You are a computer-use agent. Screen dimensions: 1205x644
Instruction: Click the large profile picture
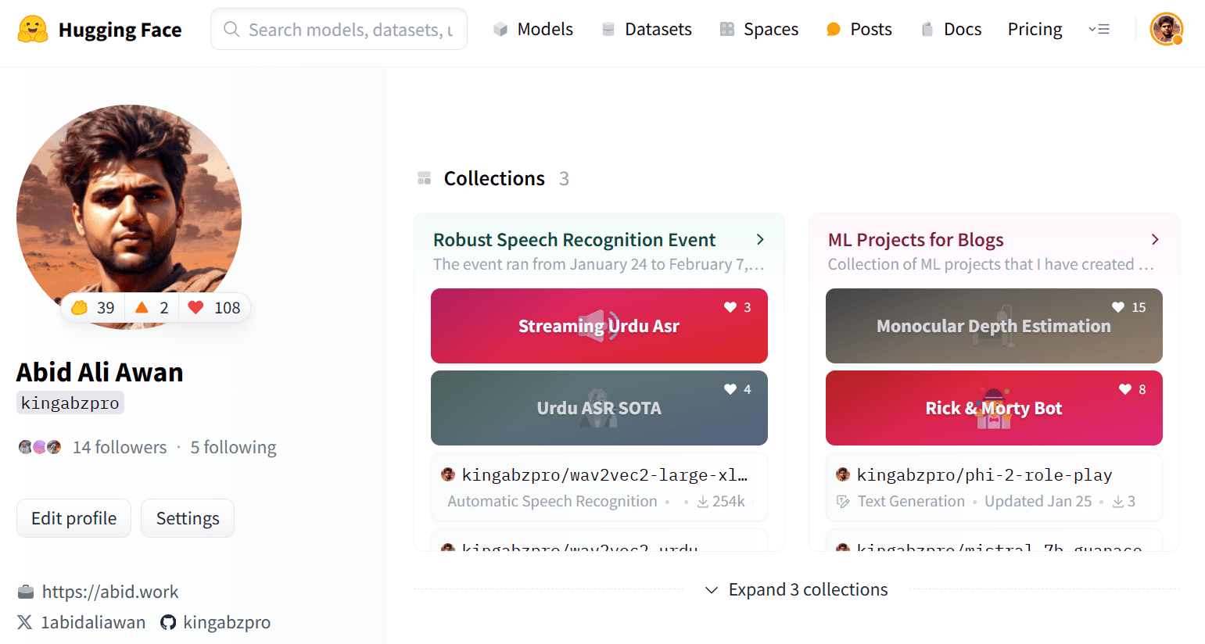(x=129, y=216)
